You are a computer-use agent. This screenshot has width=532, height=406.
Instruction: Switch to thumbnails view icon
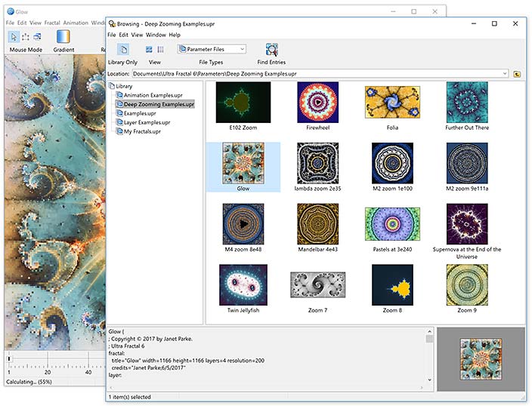pos(149,50)
